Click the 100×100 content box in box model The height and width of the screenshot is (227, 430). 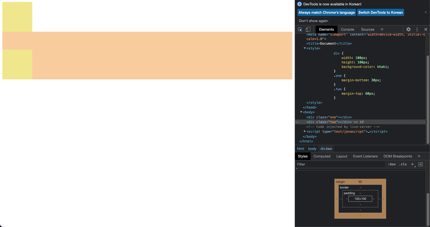tap(360, 199)
